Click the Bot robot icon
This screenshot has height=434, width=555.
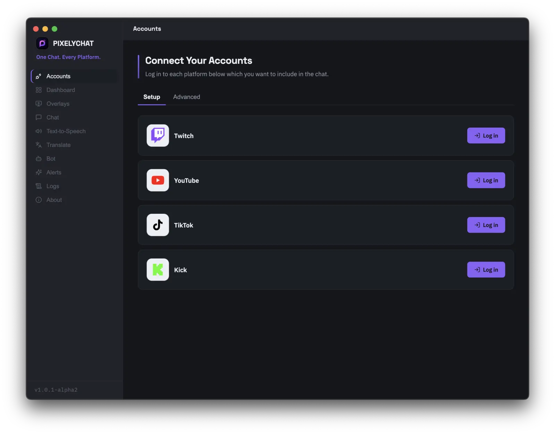click(39, 159)
